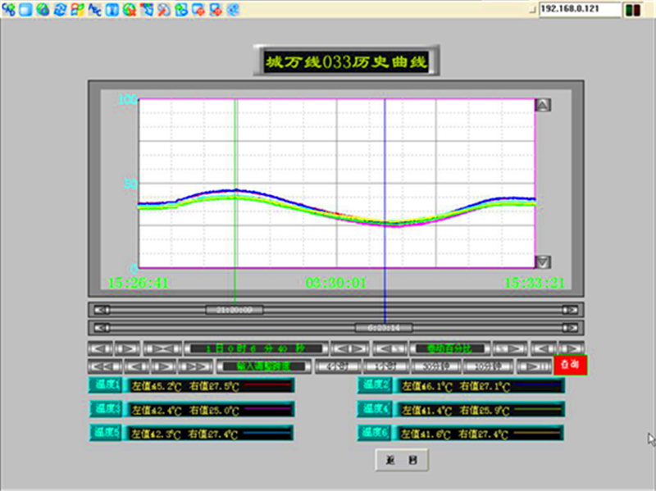The image size is (656, 491).
Task: Click the green globe toolbar icon
Action: [42, 11]
